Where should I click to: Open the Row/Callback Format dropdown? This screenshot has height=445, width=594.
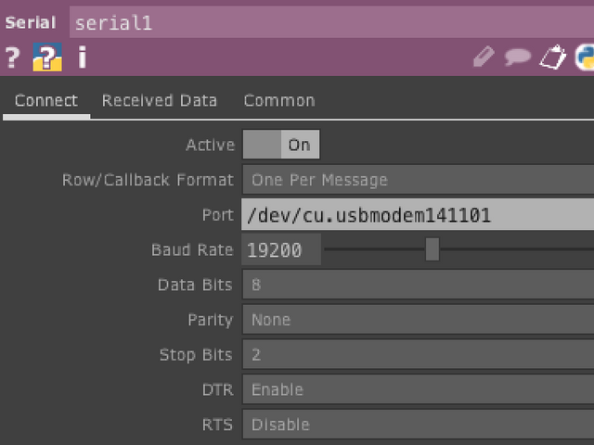418,180
